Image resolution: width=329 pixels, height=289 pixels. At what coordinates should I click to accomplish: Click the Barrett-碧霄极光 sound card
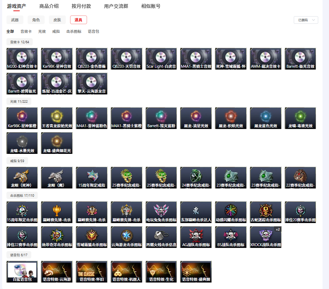coord(22,84)
